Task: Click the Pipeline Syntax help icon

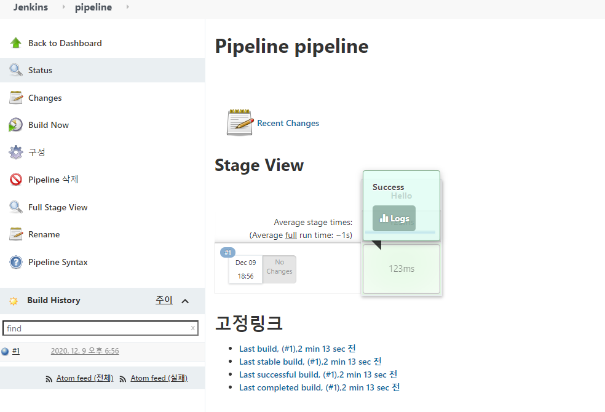Action: tap(16, 262)
